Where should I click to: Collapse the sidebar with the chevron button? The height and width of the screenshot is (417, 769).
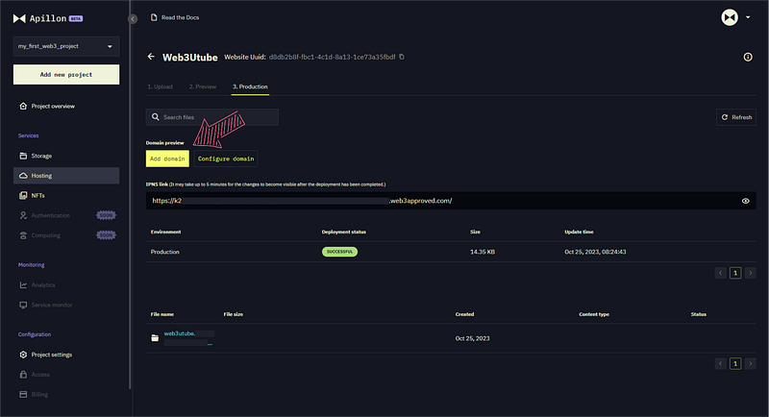(x=133, y=18)
